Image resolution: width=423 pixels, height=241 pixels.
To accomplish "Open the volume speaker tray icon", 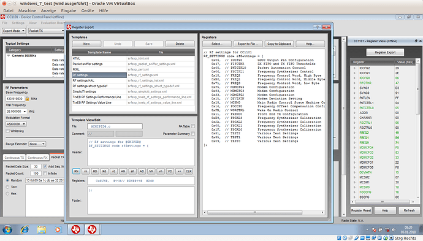I will coord(394,230).
